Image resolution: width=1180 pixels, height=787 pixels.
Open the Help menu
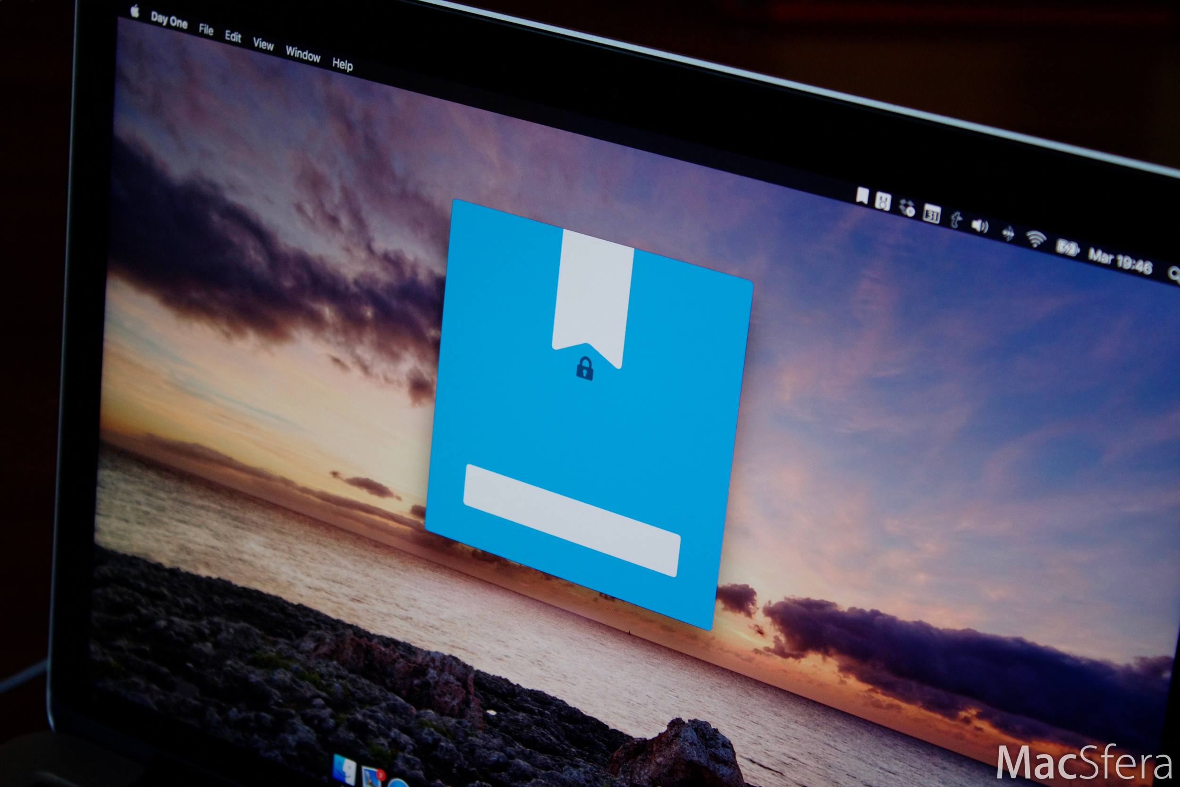tap(343, 64)
